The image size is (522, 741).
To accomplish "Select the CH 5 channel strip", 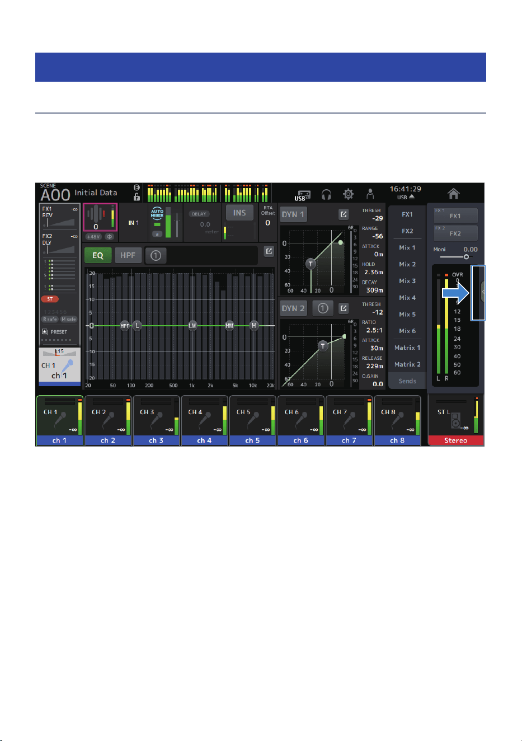I will [x=252, y=421].
